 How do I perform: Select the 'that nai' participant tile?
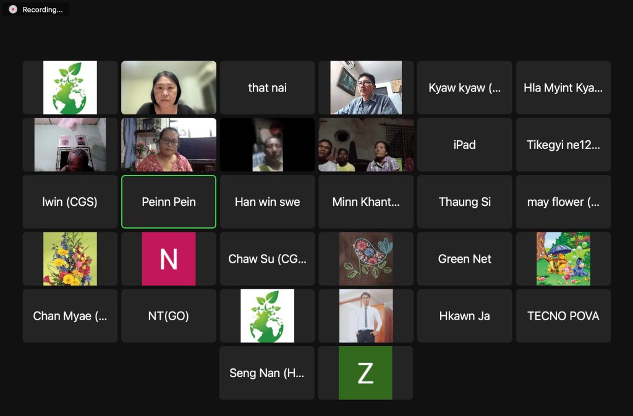[267, 88]
